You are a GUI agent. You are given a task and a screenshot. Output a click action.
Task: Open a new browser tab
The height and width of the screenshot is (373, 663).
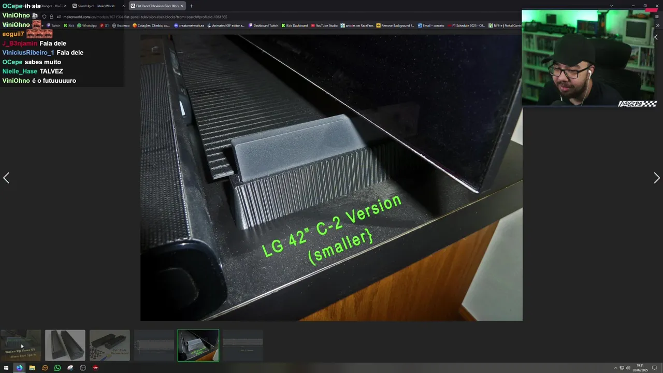pyautogui.click(x=192, y=6)
